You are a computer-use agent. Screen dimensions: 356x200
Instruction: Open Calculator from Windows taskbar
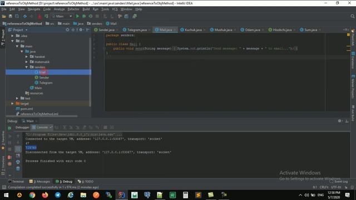click(x=185, y=195)
